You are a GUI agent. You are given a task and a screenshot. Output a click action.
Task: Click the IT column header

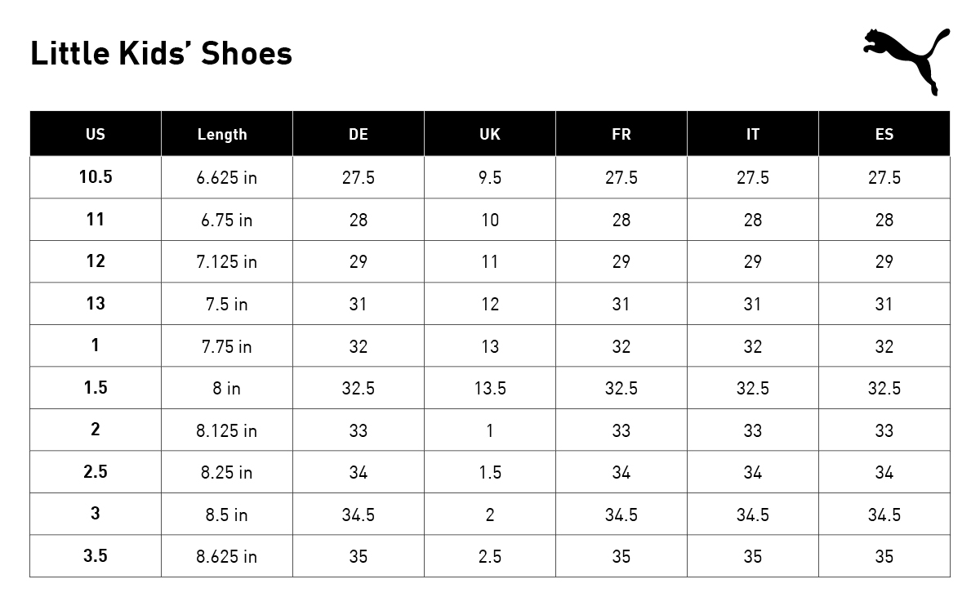tap(753, 134)
